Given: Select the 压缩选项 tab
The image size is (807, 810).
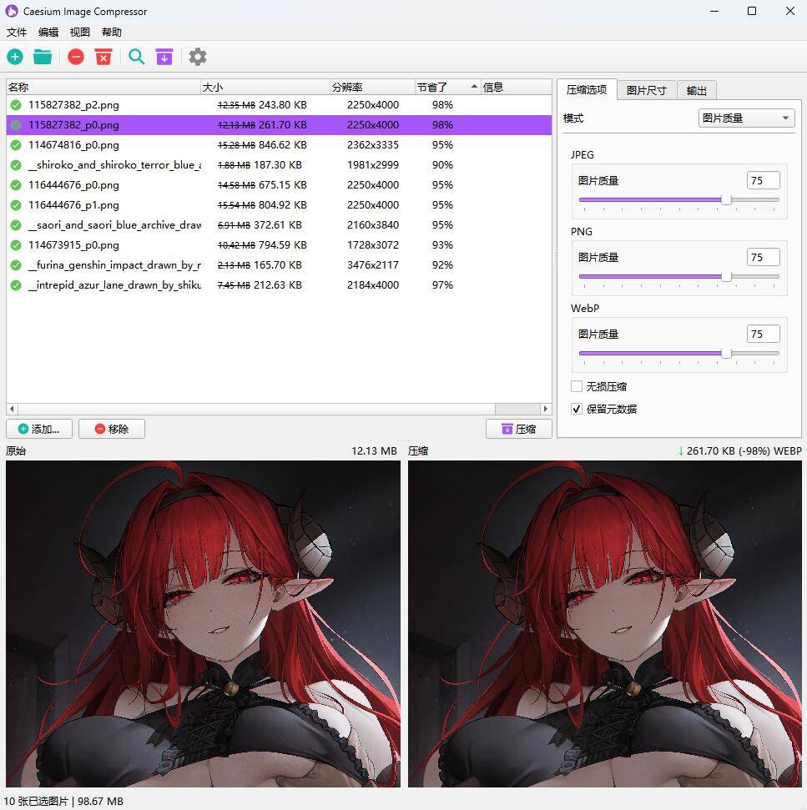Looking at the screenshot, I should tap(587, 90).
